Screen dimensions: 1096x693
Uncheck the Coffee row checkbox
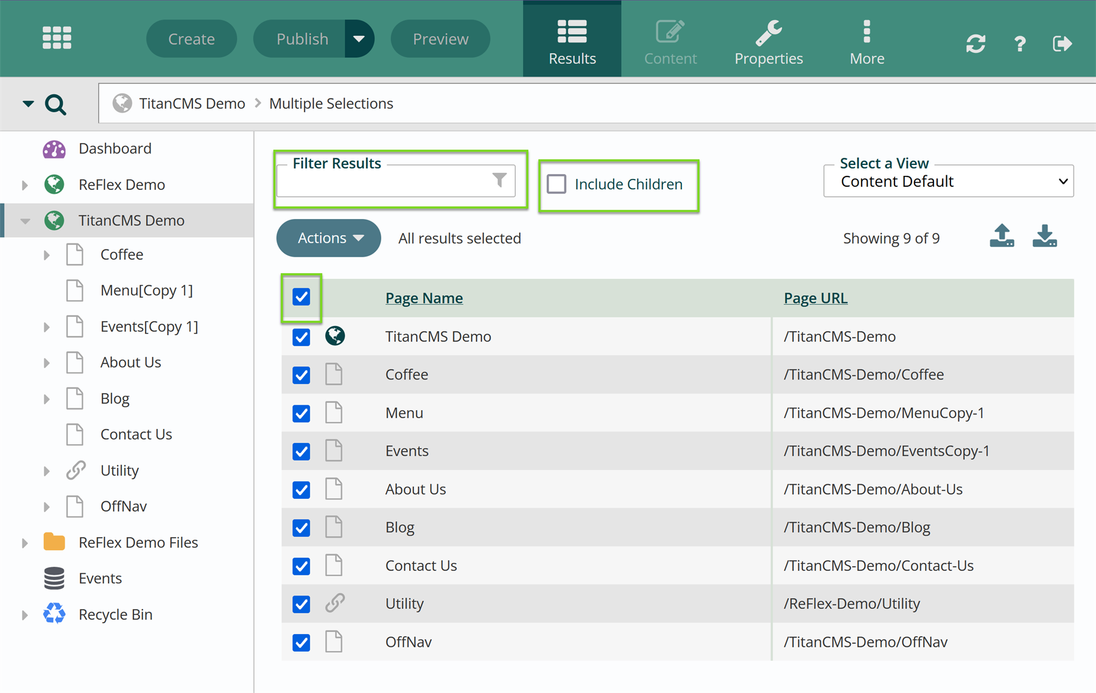point(301,375)
